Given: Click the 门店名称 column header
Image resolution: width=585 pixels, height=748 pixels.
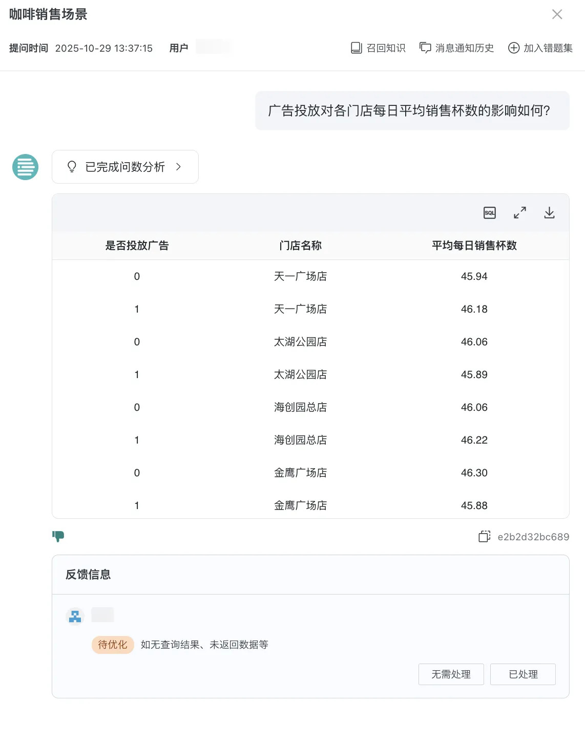Looking at the screenshot, I should coord(300,246).
